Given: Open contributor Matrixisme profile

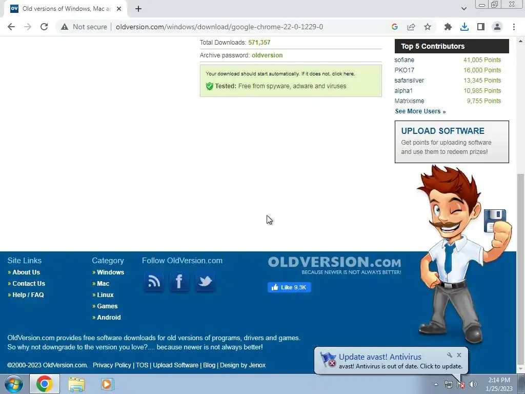Looking at the screenshot, I should tap(409, 101).
